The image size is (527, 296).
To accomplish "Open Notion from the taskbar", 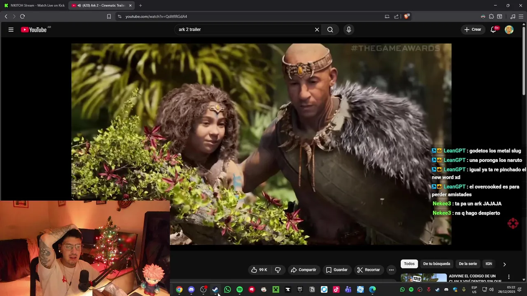I will pos(312,289).
